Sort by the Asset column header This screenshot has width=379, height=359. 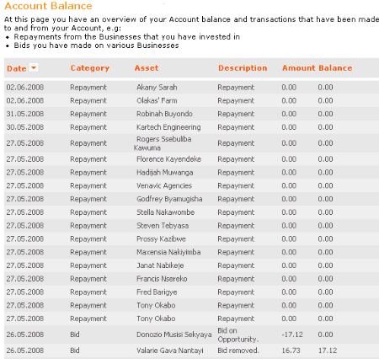(147, 68)
